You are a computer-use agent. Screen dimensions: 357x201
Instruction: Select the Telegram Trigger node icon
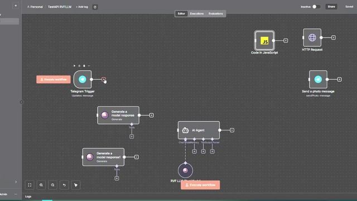coord(83,79)
